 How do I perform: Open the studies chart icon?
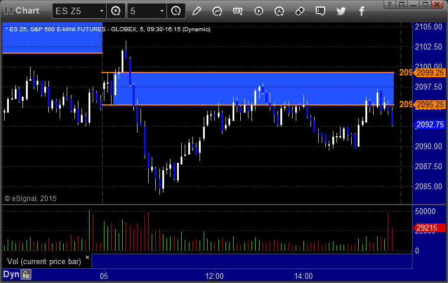[217, 11]
